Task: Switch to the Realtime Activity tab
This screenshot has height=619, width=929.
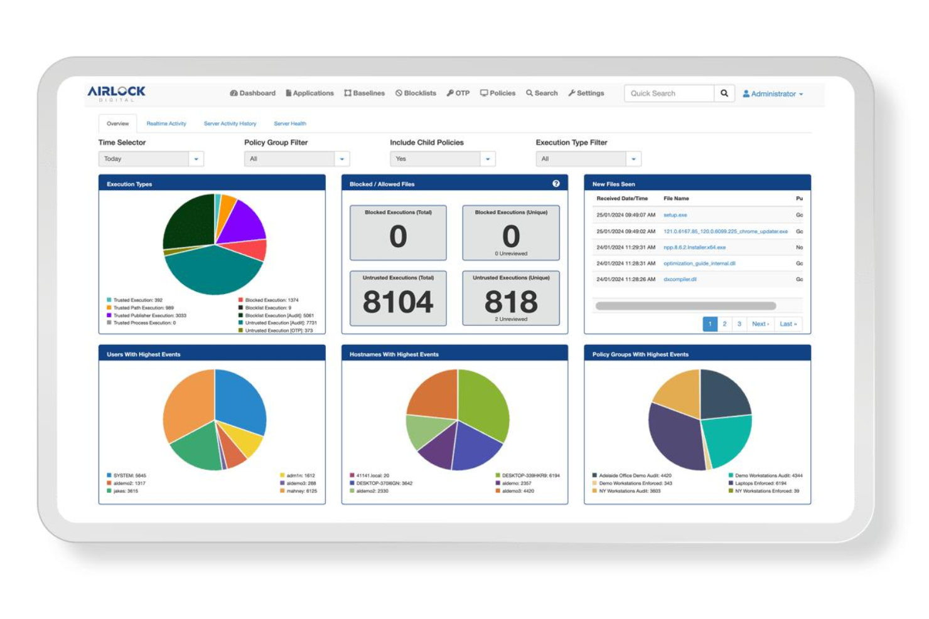Action: pos(166,124)
